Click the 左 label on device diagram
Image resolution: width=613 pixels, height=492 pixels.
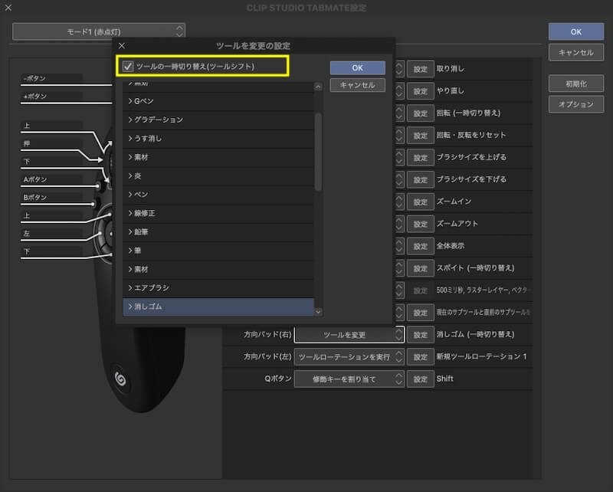tap(27, 234)
